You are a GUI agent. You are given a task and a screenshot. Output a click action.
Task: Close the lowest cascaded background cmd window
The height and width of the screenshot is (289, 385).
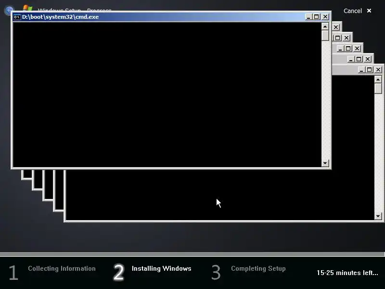point(378,70)
